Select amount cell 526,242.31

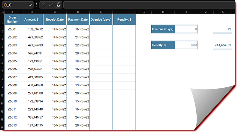(32, 53)
